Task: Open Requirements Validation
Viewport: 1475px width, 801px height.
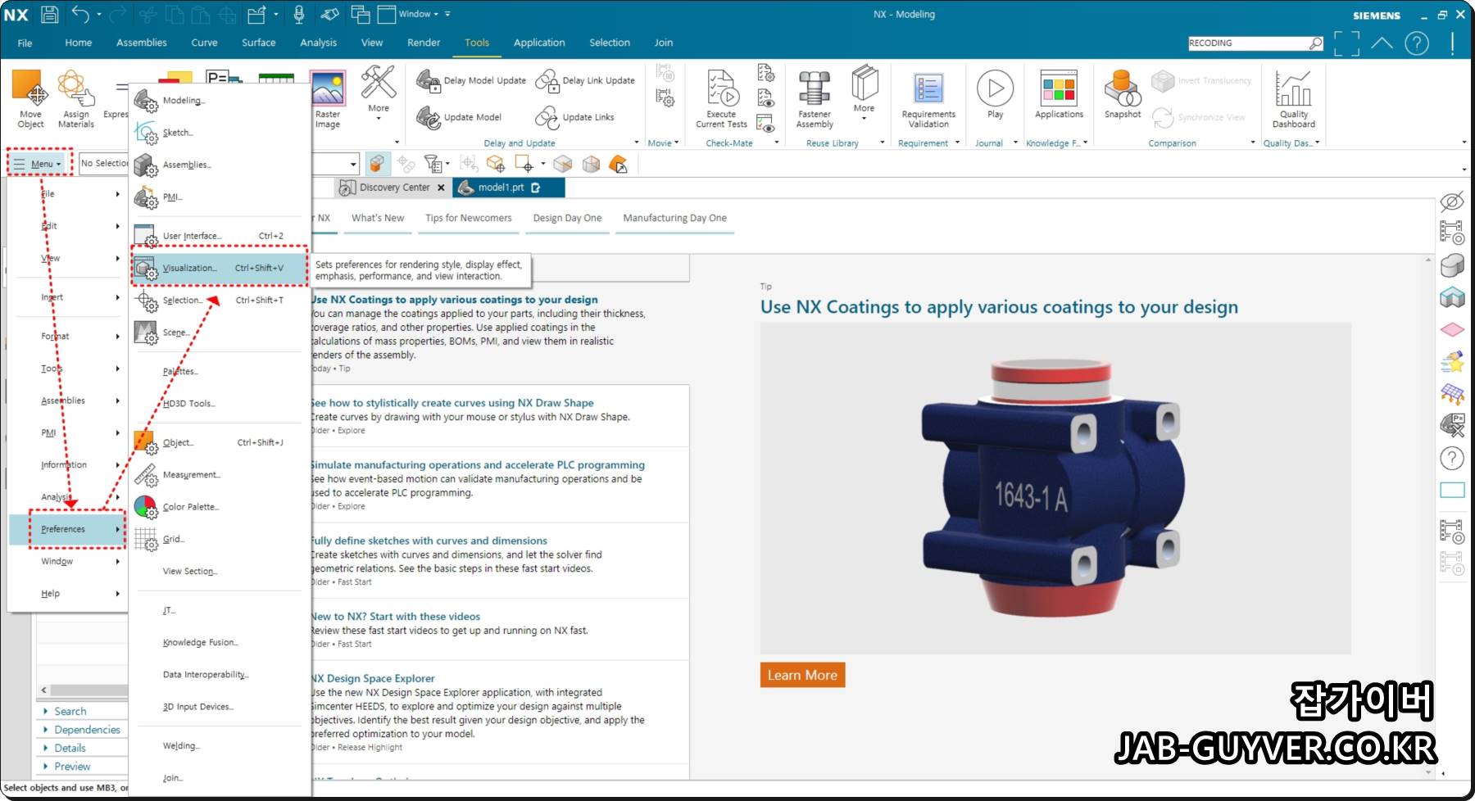Action: click(928, 98)
